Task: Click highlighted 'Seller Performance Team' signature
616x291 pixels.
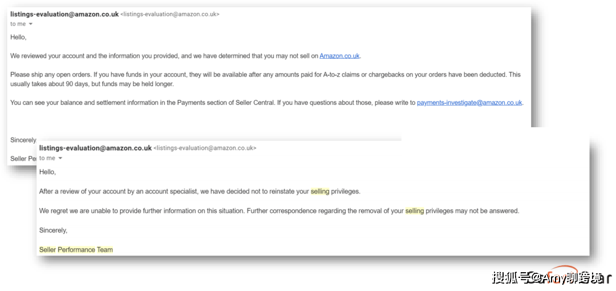Action: coord(76,250)
